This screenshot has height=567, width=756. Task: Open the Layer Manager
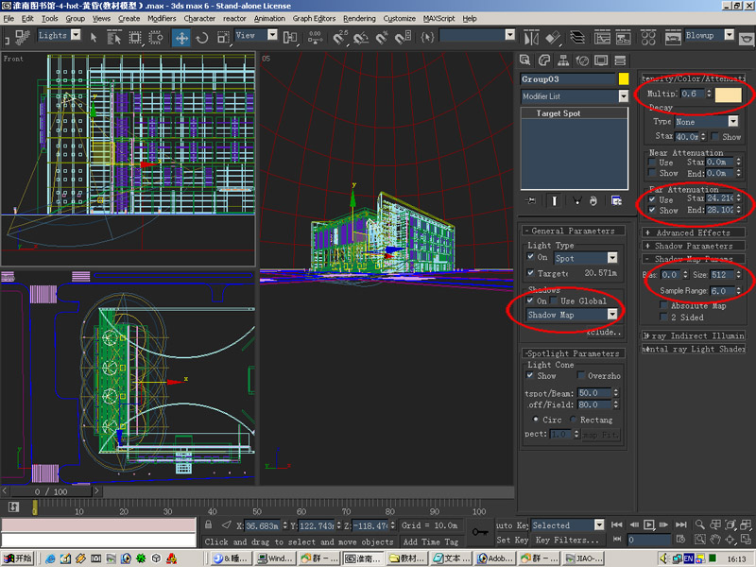(577, 38)
